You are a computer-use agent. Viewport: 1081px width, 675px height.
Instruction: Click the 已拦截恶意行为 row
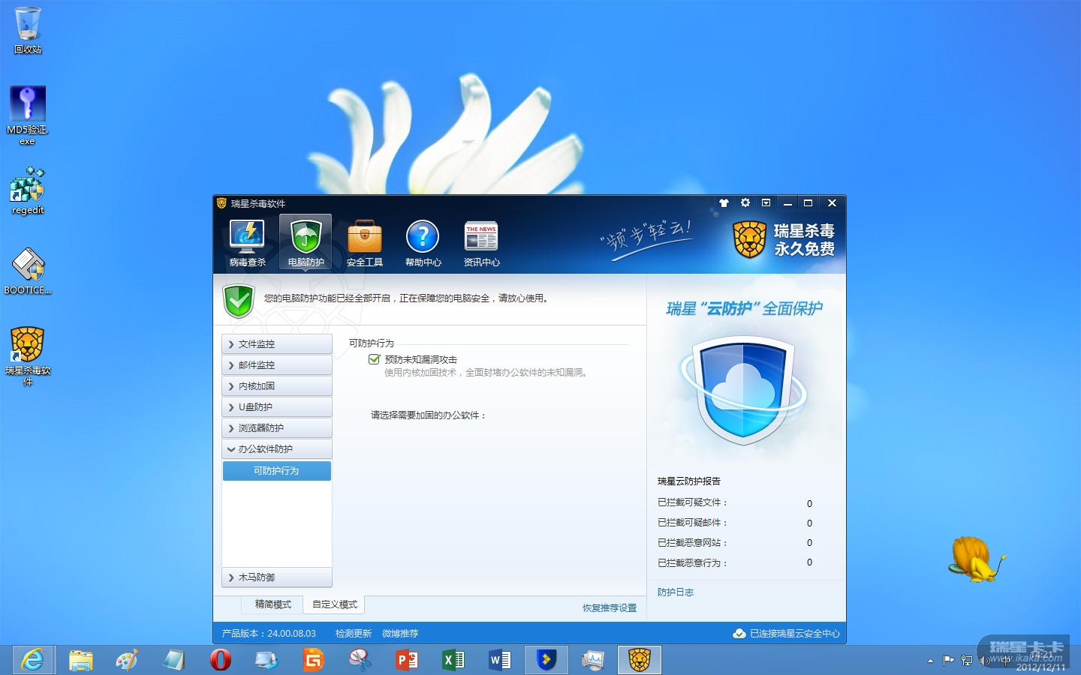pyautogui.click(x=735, y=562)
